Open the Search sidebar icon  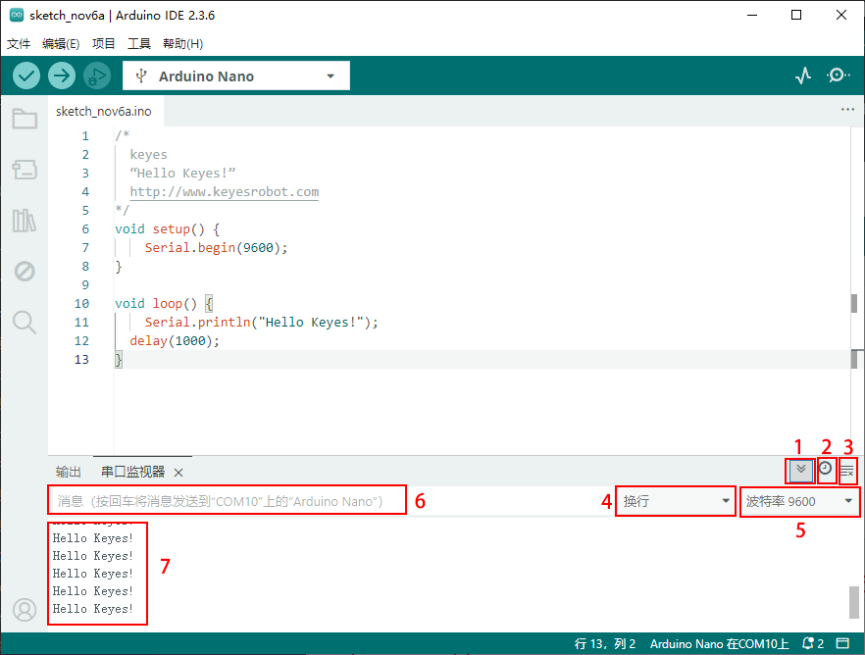[25, 322]
